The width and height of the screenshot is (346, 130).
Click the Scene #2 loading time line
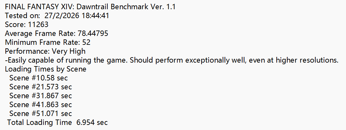click(41, 87)
